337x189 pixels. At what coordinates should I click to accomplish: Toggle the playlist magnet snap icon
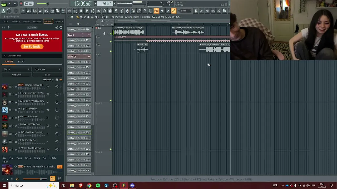point(72,17)
